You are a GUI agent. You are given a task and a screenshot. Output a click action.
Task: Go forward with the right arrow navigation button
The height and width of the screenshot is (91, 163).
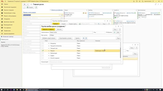tap(28, 4)
